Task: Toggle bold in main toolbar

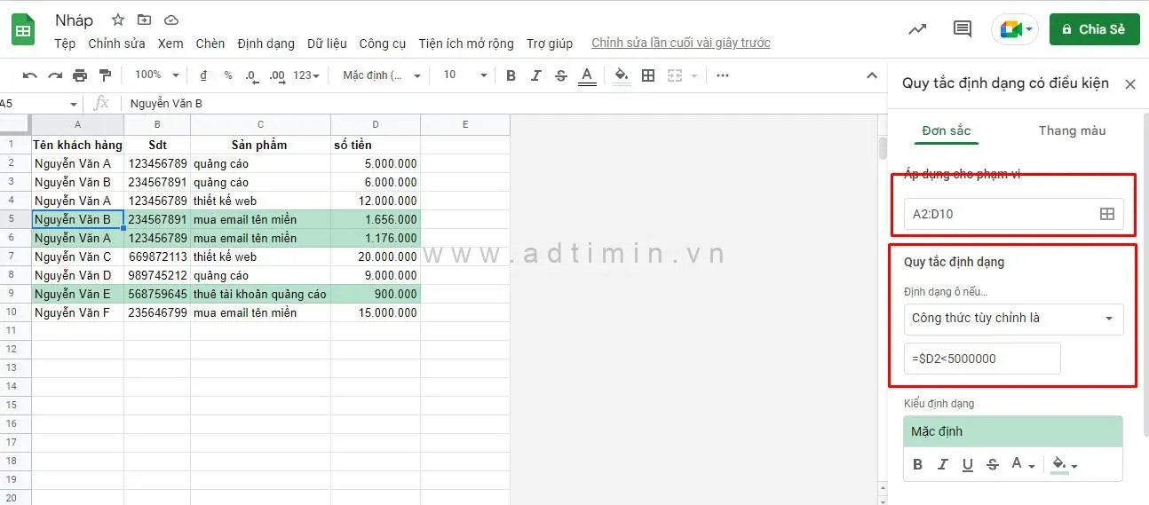Action: coord(511,75)
